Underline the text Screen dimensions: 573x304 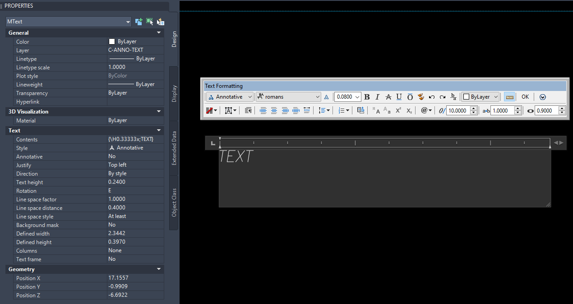[x=399, y=97]
